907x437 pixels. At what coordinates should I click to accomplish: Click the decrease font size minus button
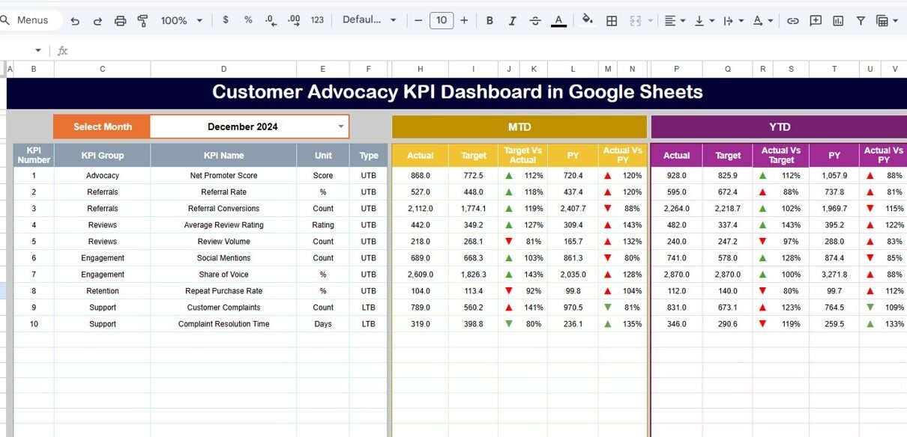[x=418, y=21]
